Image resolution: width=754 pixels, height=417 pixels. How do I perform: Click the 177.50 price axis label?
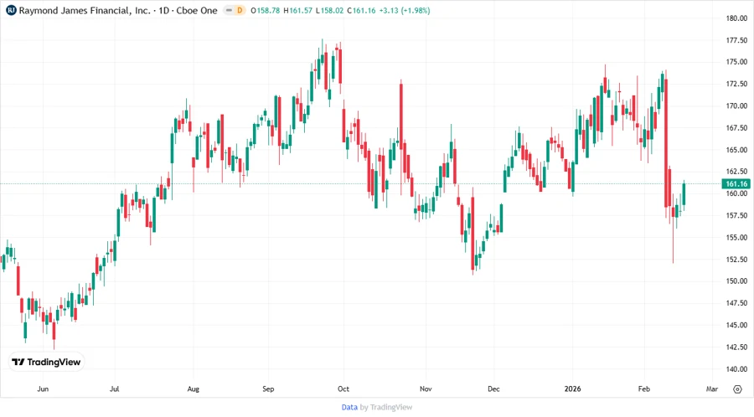(736, 40)
